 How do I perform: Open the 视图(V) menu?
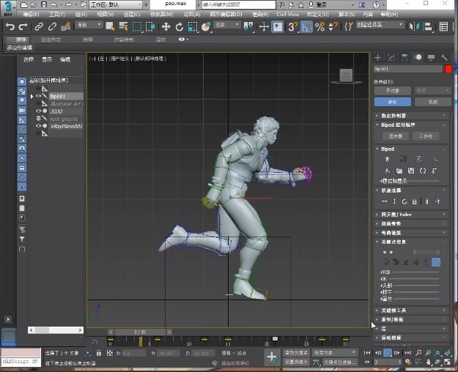105,15
